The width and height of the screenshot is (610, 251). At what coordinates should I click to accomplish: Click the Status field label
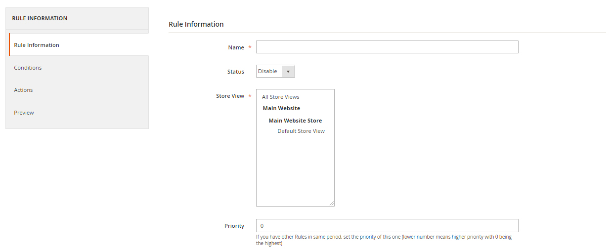click(x=235, y=72)
